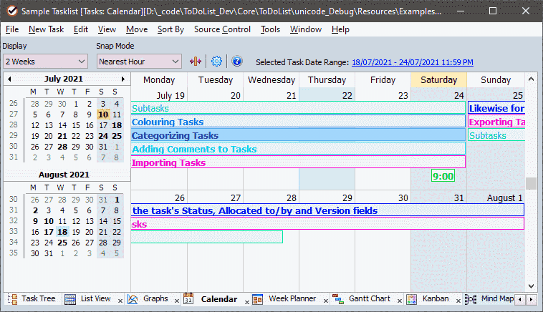Click the Monday column header
The image size is (543, 312).
click(x=159, y=80)
